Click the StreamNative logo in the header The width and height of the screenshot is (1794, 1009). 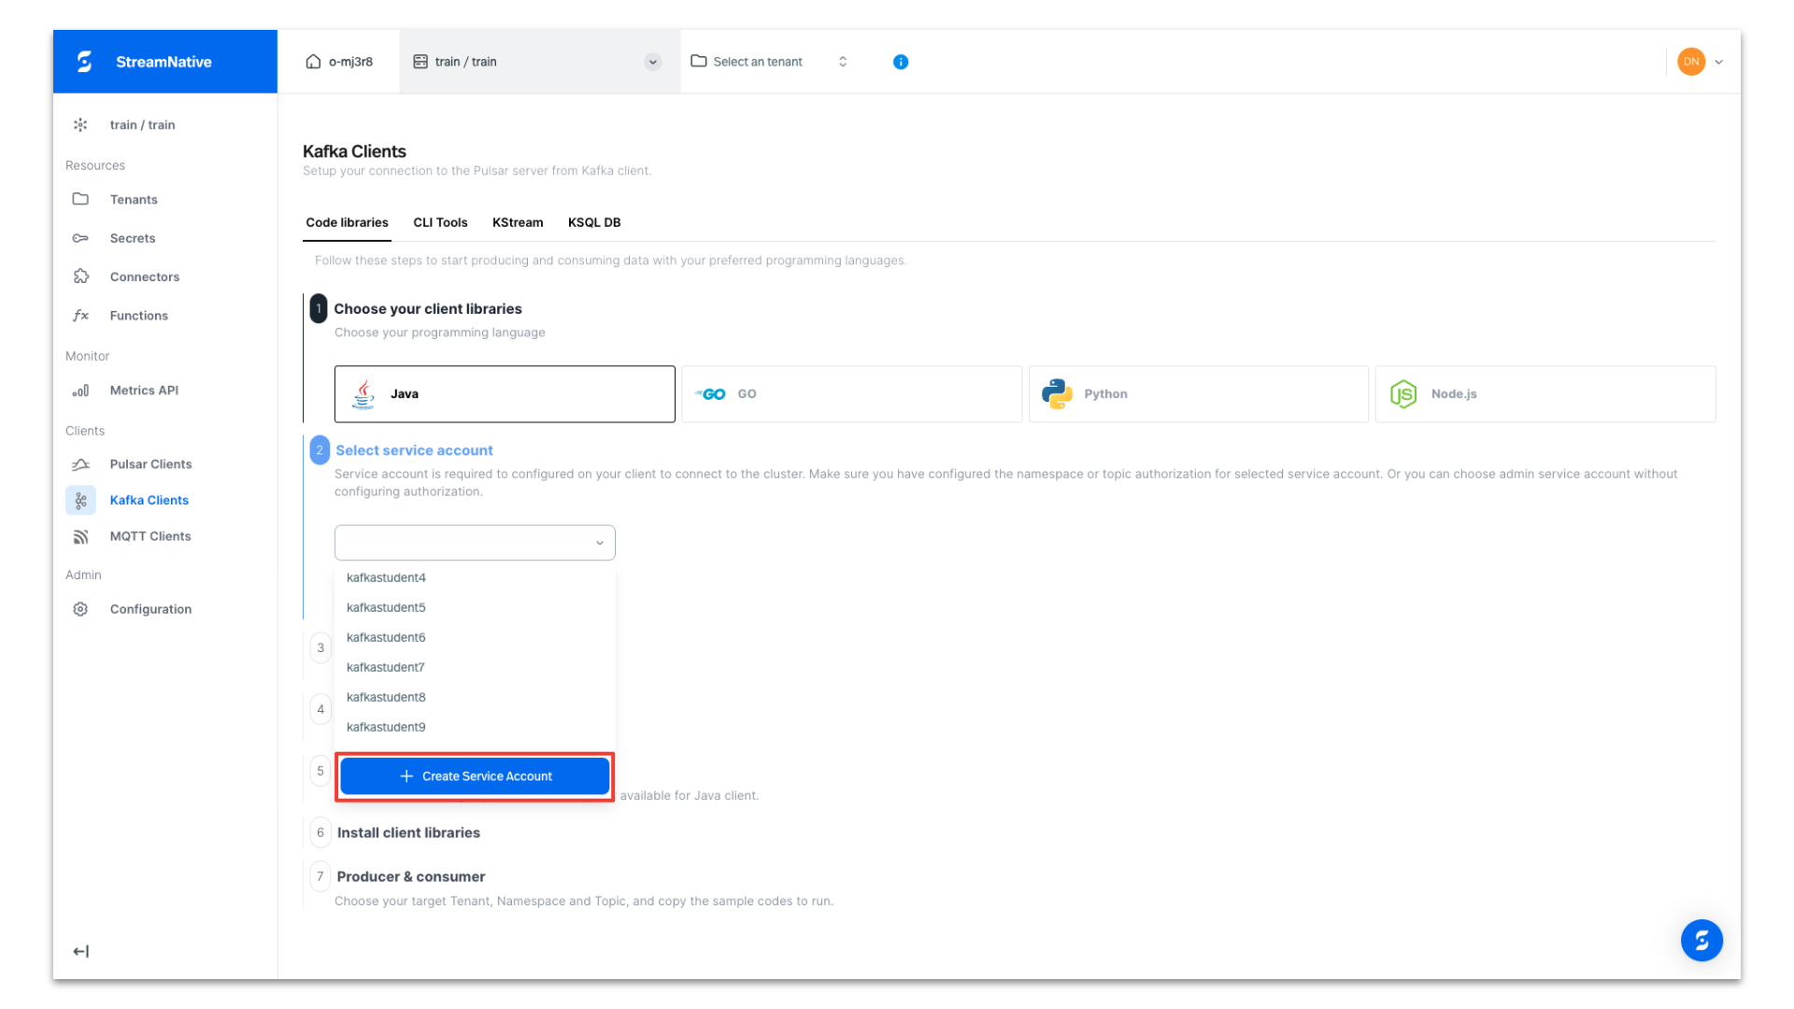tap(84, 61)
